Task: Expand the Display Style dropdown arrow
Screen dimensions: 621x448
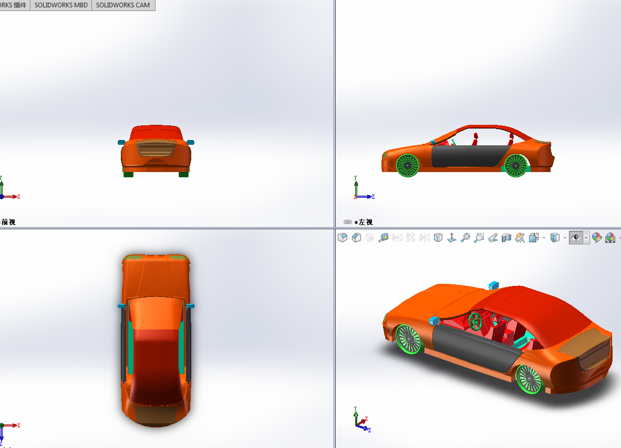Action: (x=565, y=238)
